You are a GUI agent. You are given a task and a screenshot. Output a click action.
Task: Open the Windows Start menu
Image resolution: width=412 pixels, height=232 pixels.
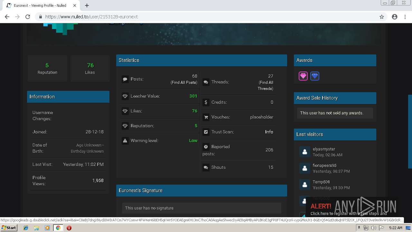pos(9,228)
